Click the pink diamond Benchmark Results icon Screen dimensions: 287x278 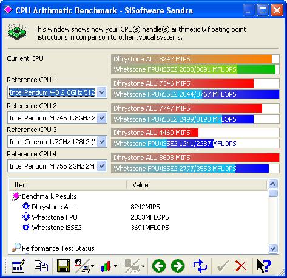pyautogui.click(x=16, y=196)
